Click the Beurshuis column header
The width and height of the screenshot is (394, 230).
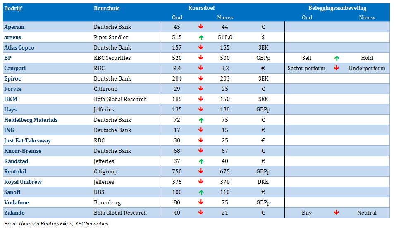point(107,8)
